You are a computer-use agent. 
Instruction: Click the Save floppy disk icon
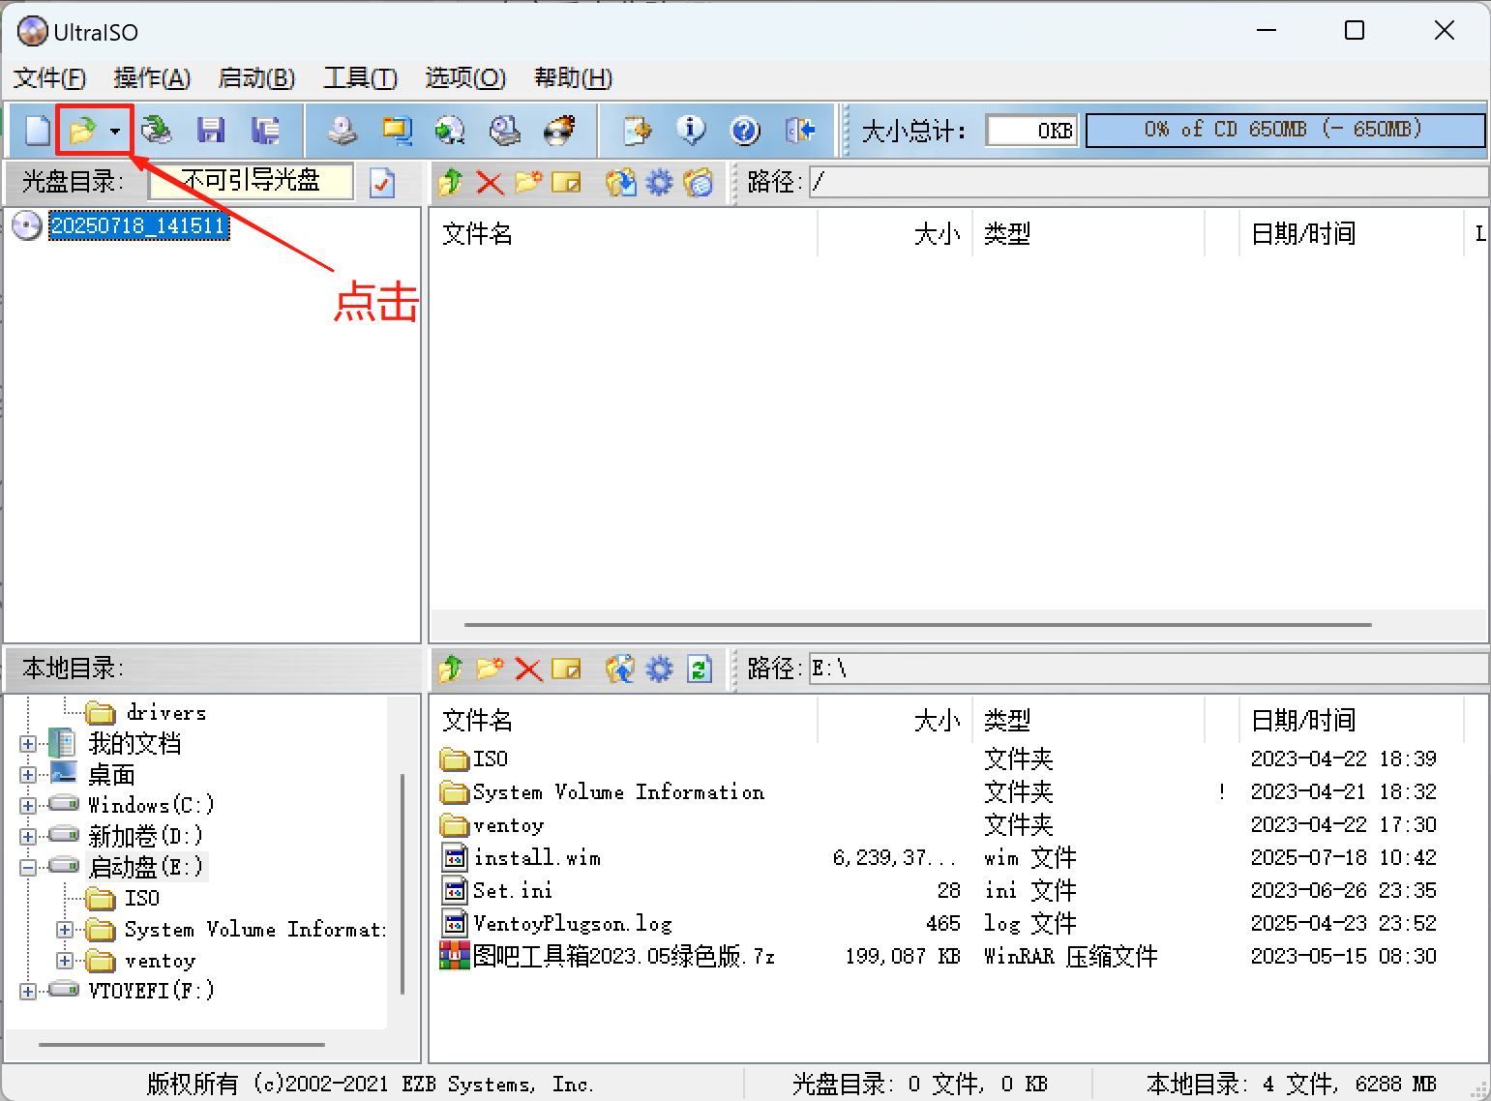click(x=210, y=130)
